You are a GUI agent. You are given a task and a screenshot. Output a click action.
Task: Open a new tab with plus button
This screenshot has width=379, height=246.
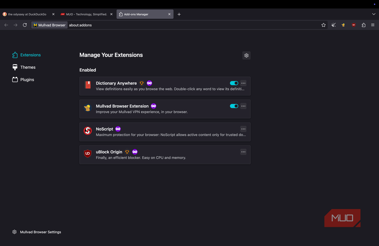coord(179,14)
